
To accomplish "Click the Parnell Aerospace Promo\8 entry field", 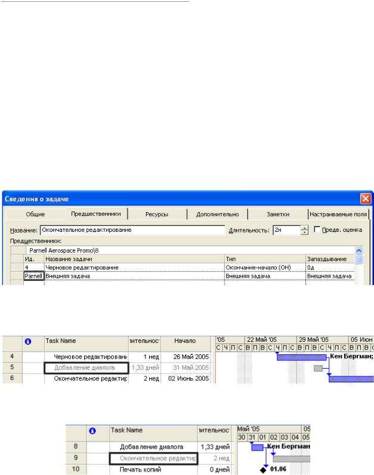I will click(190, 250).
